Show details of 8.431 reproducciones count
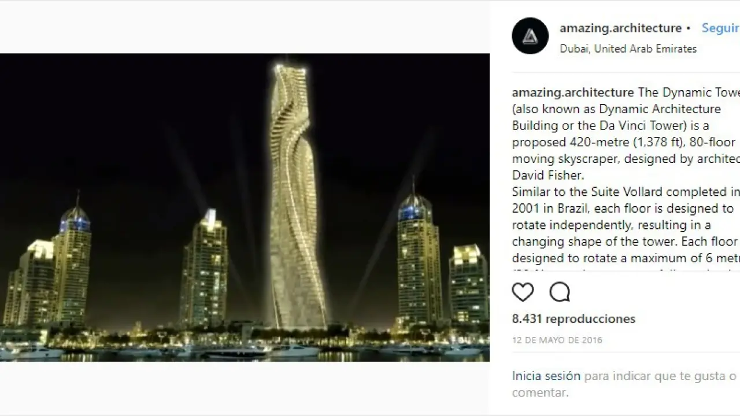This screenshot has width=740, height=416. (573, 319)
